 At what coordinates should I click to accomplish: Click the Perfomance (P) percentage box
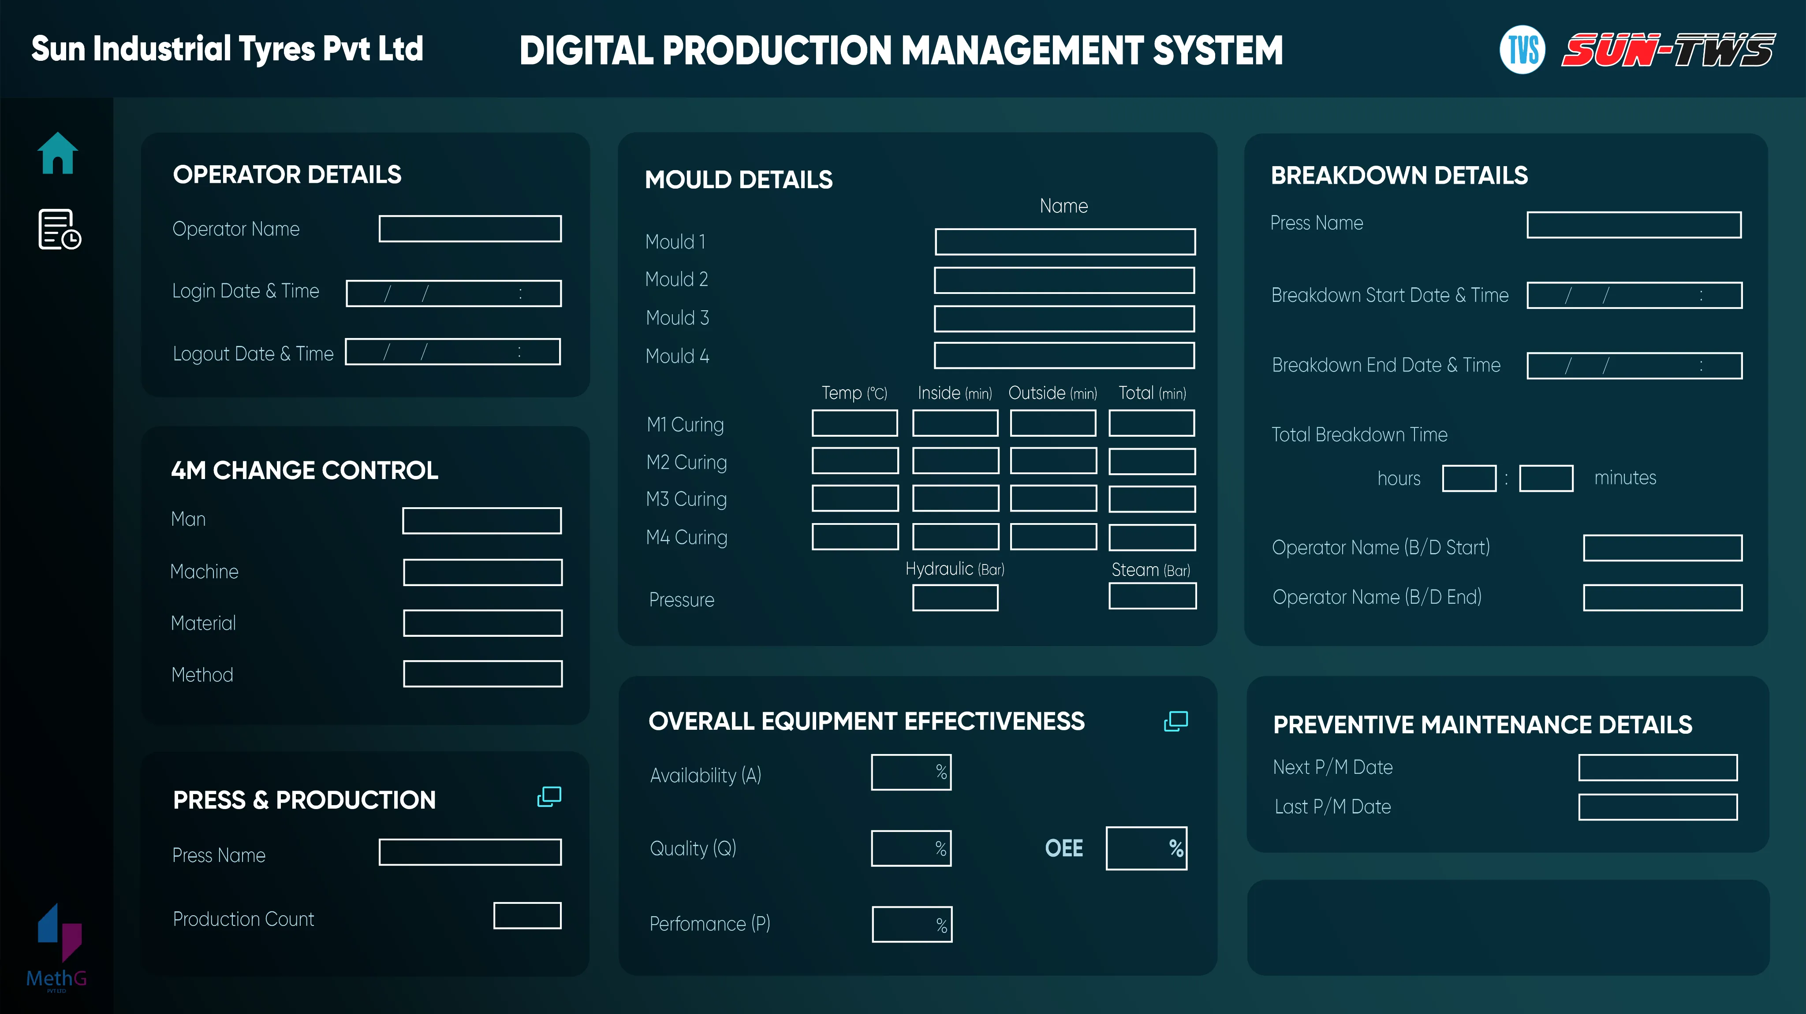coord(912,924)
